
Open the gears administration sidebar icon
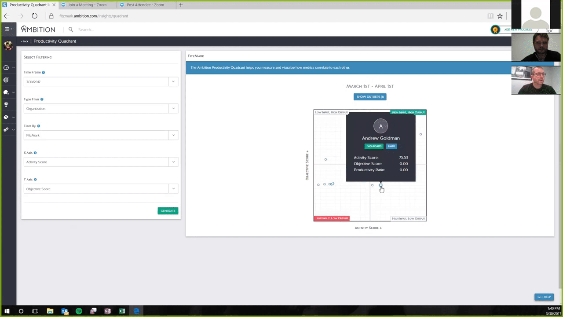(6, 129)
